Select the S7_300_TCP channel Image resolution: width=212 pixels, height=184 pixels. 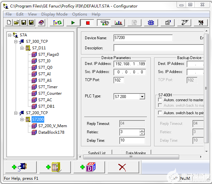(x=37, y=42)
